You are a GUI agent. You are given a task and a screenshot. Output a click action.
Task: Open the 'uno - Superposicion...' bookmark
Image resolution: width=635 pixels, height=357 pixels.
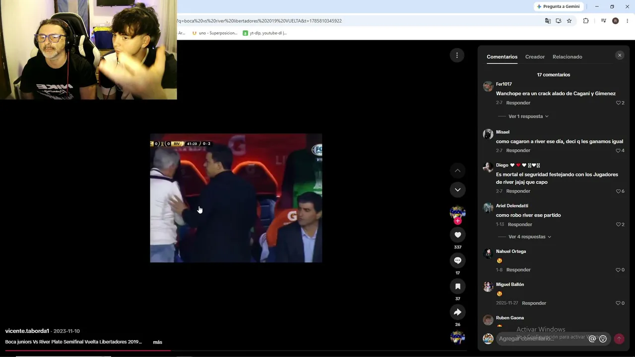(214, 33)
